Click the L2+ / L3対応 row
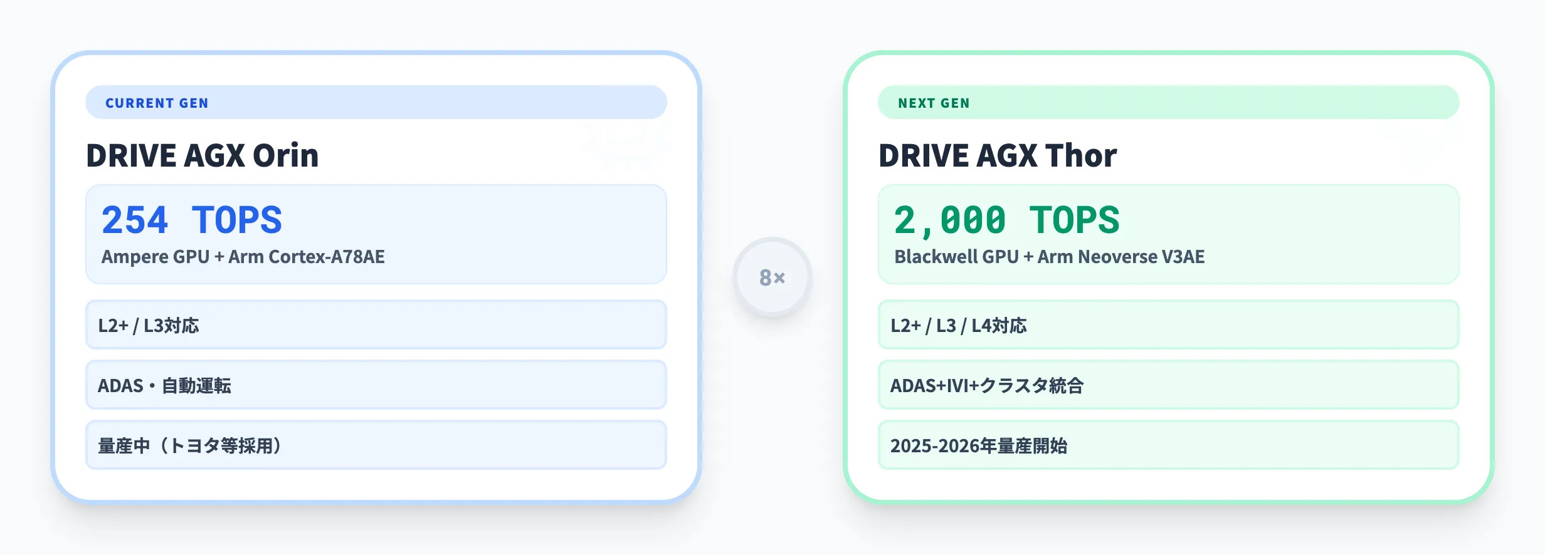 click(376, 325)
